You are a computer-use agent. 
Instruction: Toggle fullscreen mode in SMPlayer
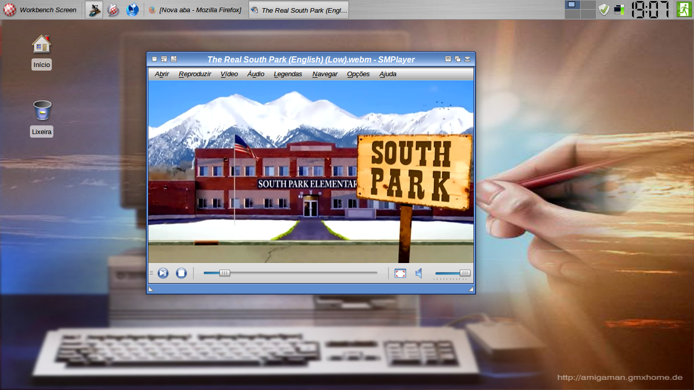click(400, 273)
